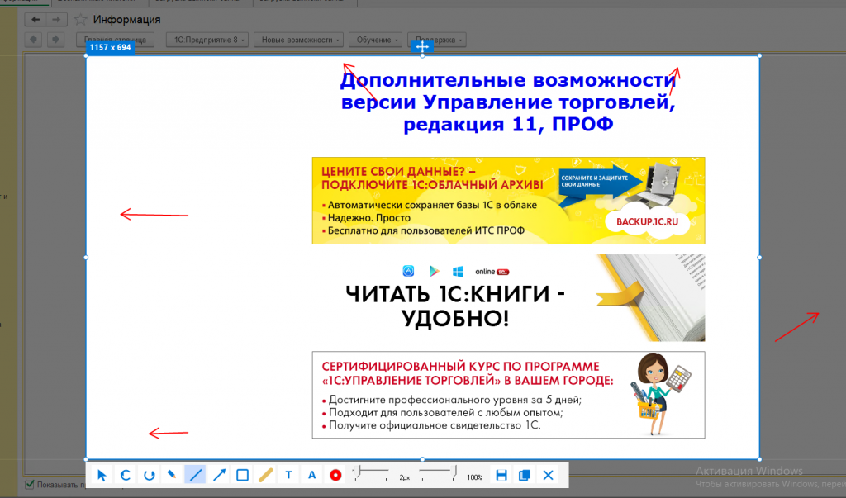This screenshot has width=846, height=498.
Task: Select the cursor pointer tool
Action: (x=102, y=476)
